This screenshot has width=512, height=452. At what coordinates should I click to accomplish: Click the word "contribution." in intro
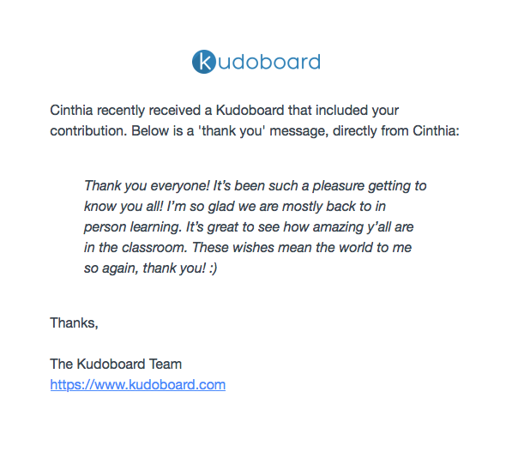pos(88,130)
